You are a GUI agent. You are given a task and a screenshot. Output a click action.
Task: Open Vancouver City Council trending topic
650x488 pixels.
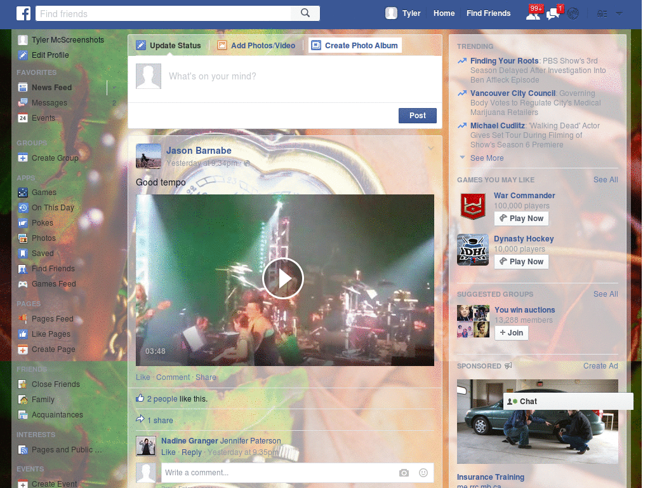pyautogui.click(x=512, y=93)
